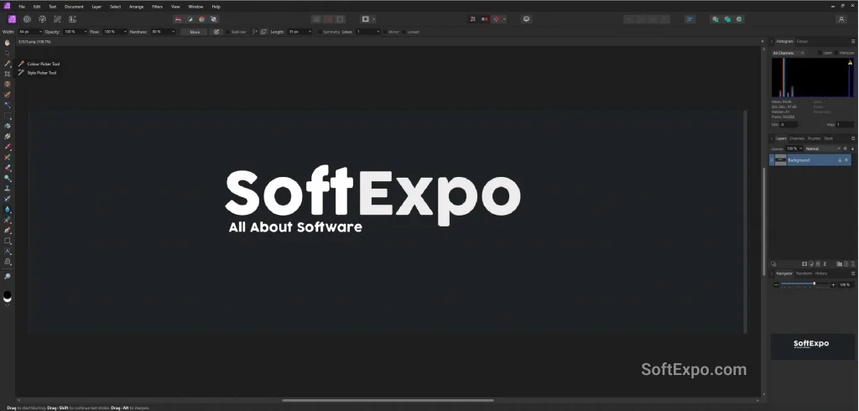Click the Account icon at top right
Viewport: 859px width, 411px height.
841,18
